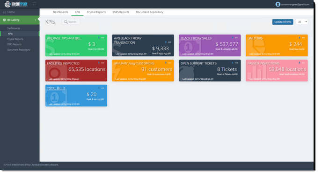Open options menu on Facilities Inspected card
This screenshot has width=322, height=173.
102,63
